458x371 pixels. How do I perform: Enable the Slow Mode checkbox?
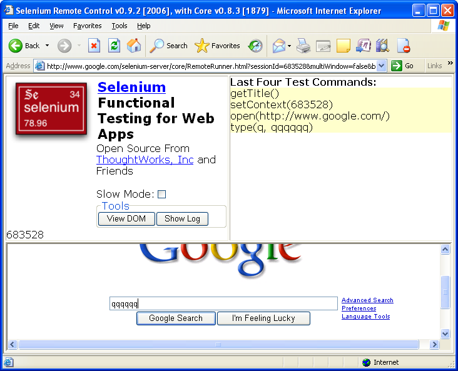click(x=162, y=195)
